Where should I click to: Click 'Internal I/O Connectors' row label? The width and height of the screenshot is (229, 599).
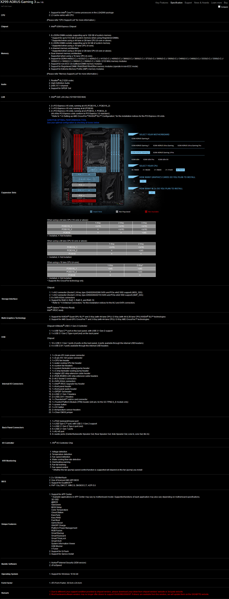pyautogui.click(x=13, y=384)
